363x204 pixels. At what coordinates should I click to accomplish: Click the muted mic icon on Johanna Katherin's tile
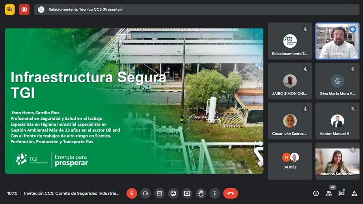[353, 149]
